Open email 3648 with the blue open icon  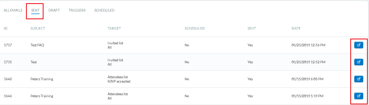(359, 79)
